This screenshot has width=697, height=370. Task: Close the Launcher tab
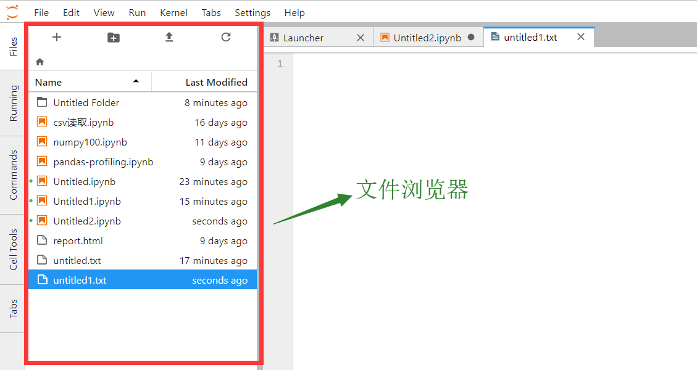pyautogui.click(x=361, y=38)
